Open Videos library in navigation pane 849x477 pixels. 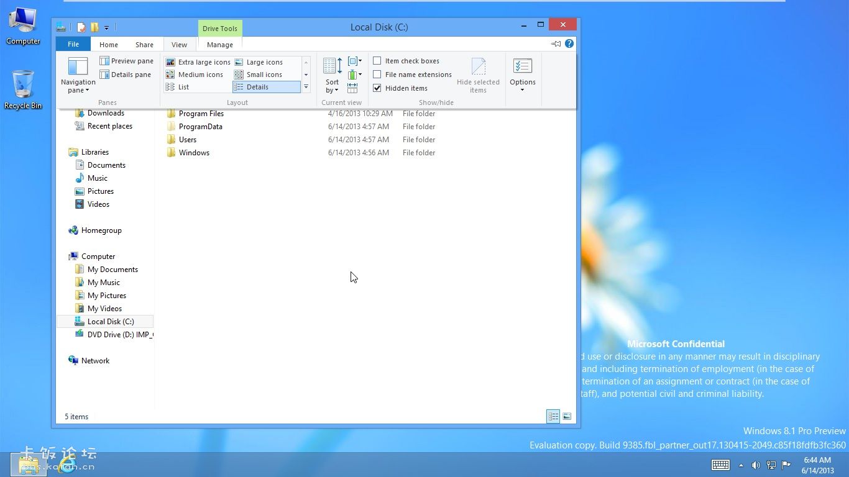click(x=92, y=204)
